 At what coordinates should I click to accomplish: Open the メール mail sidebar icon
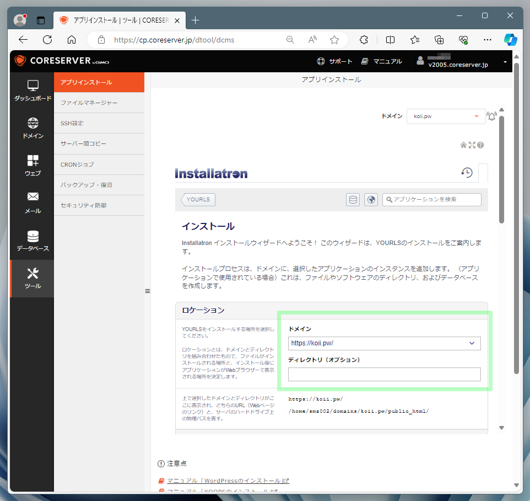tap(33, 203)
